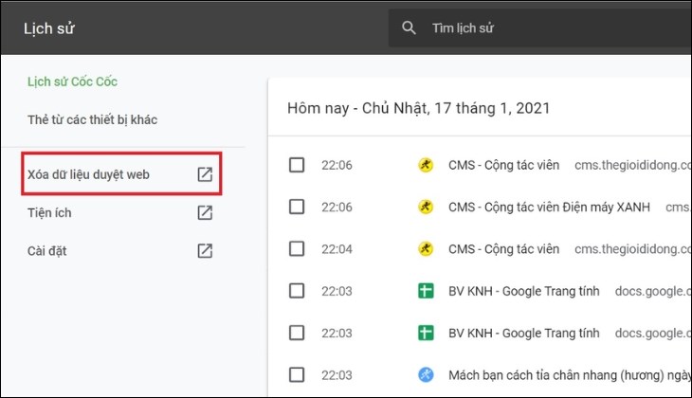Click the magnifier icon in the history search bar
This screenshot has width=692, height=398.
[409, 27]
